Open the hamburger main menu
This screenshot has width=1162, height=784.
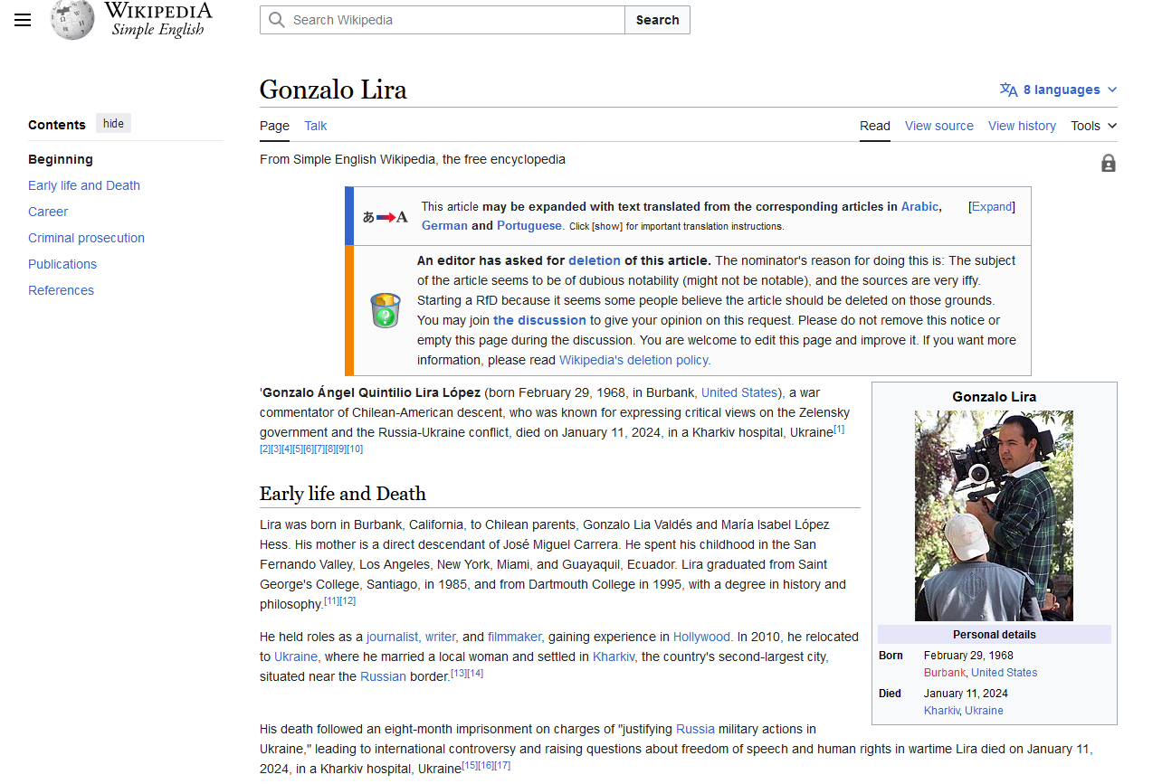coord(23,20)
